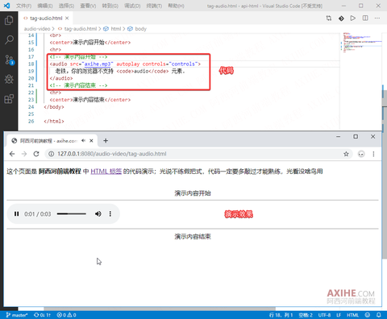
Task: Open the Explorer view in activity bar
Action: point(9,20)
